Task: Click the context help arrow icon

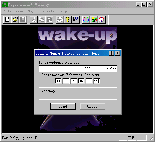Action: pyautogui.click(x=75, y=20)
